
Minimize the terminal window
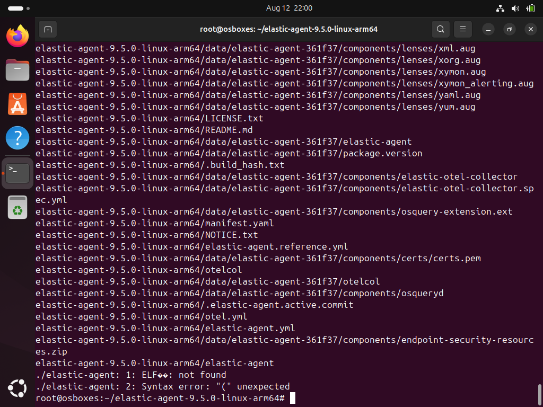(x=488, y=30)
